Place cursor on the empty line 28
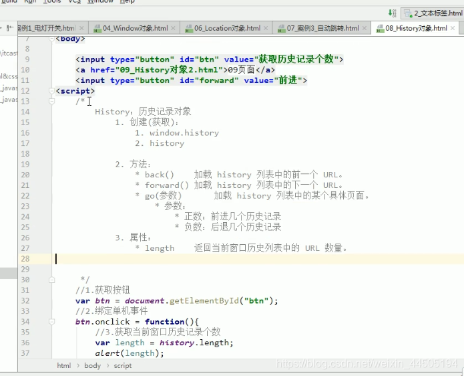Viewport: 464px width, 376px height. click(x=258, y=259)
